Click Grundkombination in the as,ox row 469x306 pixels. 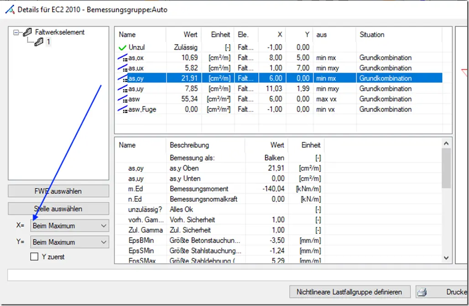[x=386, y=58]
